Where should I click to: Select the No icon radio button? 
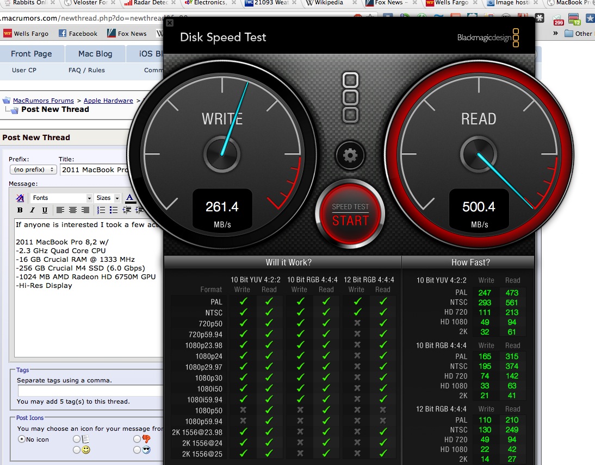tap(22, 439)
